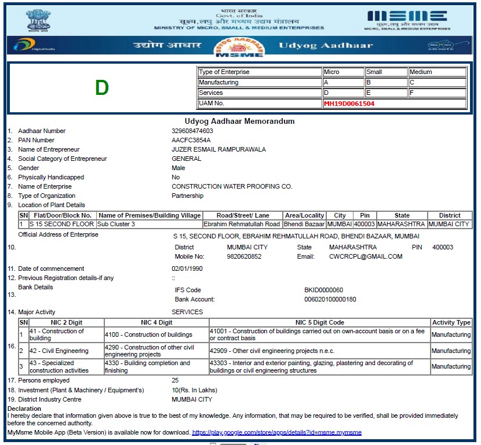The image size is (481, 445).
Task: Select the Medium column header cell
Action: (x=437, y=72)
